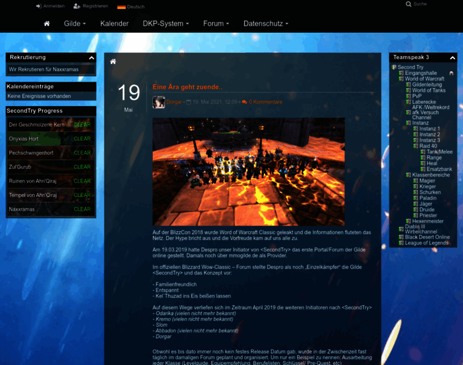Open article title Eine Ära geht zuende
This screenshot has width=463, height=365.
(188, 87)
